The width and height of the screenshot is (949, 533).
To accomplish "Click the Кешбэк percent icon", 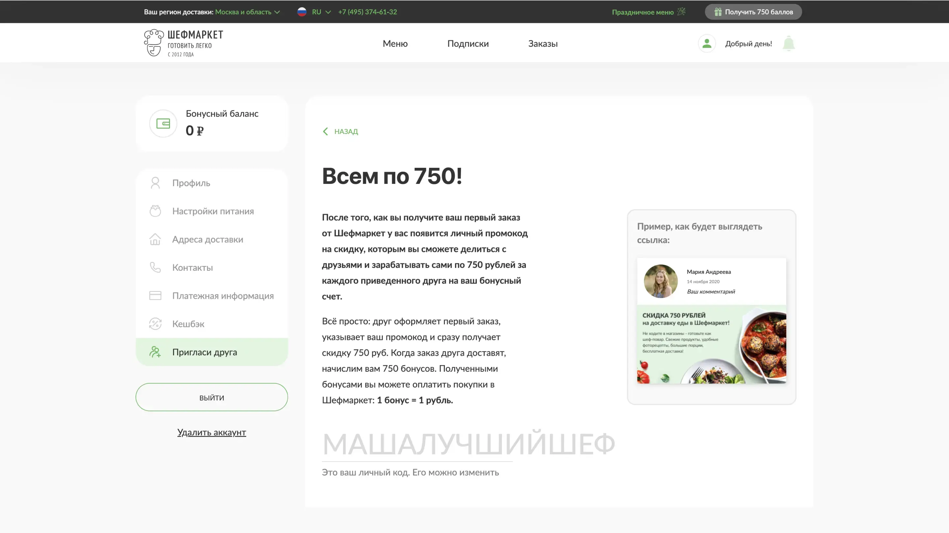I will 155,324.
